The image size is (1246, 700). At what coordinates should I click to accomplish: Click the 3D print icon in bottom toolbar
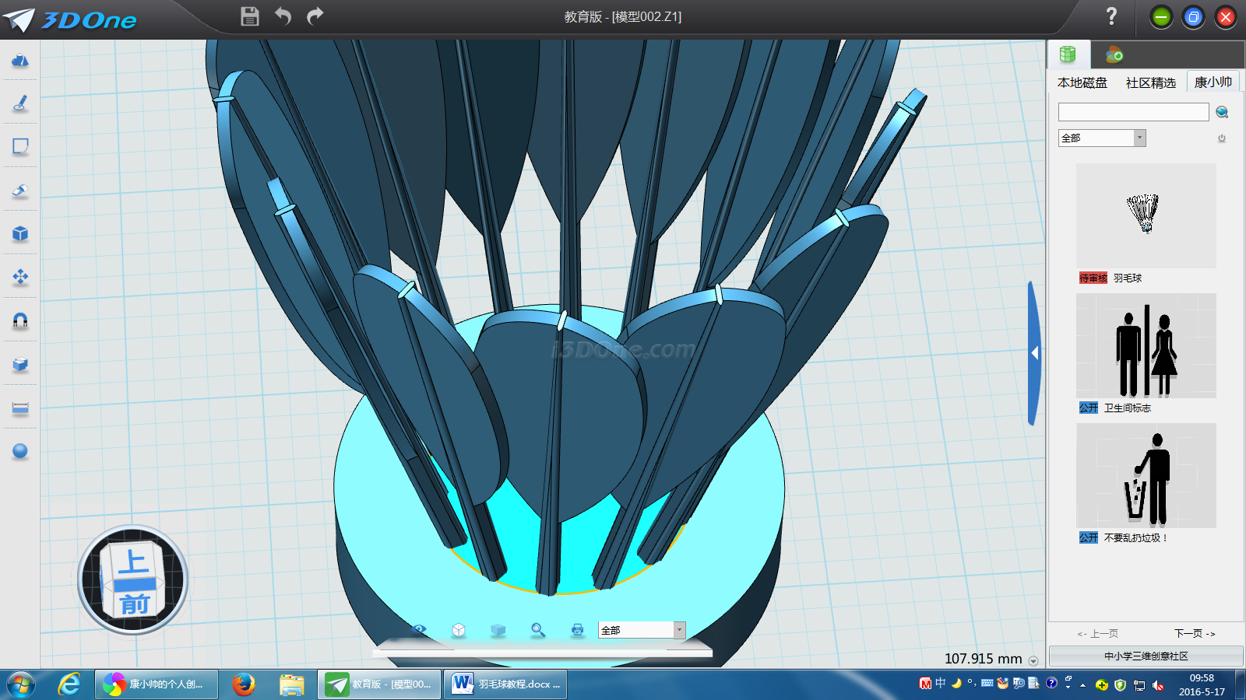click(577, 630)
